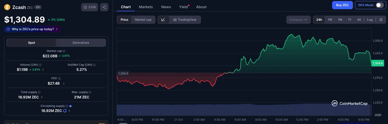Open the News tab
Viewport: 388px width, 124px height.
click(166, 7)
